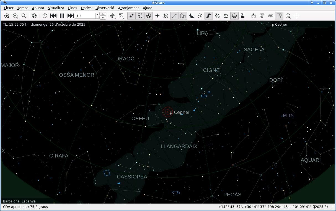This screenshot has width=336, height=211.
Task: Click the time step spinbox up arrow
Action: pos(102,14)
